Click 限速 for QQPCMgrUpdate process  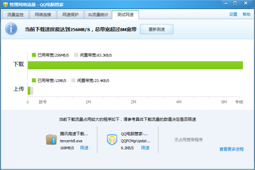(x=145, y=148)
